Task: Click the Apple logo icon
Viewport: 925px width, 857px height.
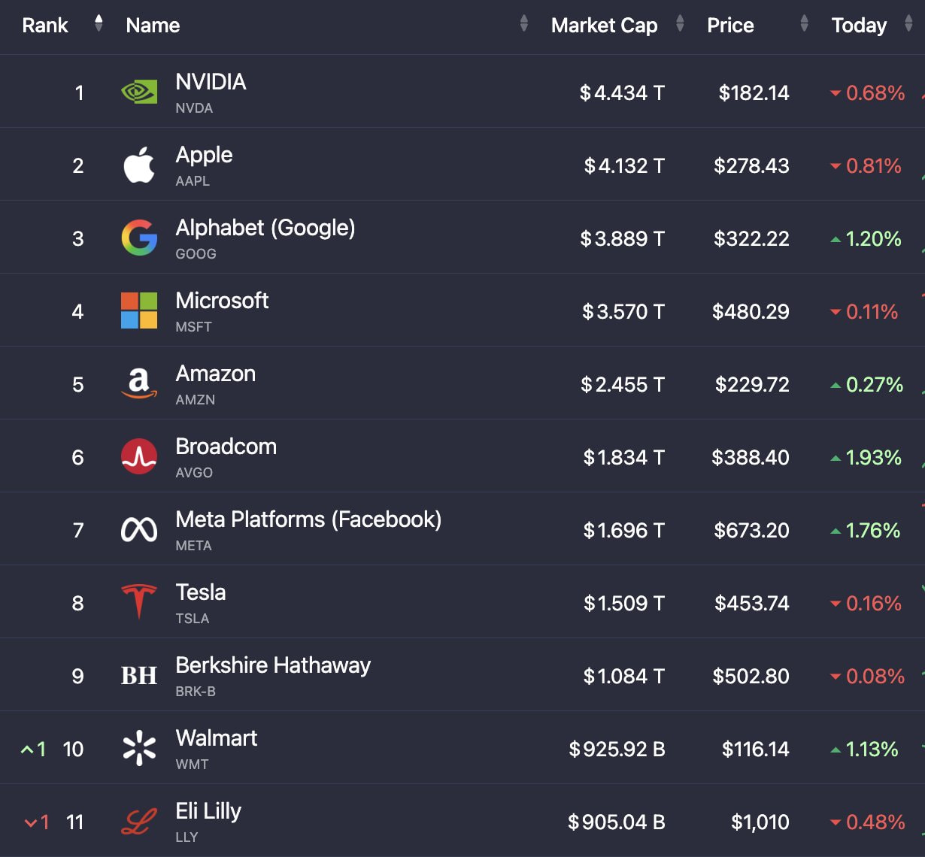Action: click(139, 165)
